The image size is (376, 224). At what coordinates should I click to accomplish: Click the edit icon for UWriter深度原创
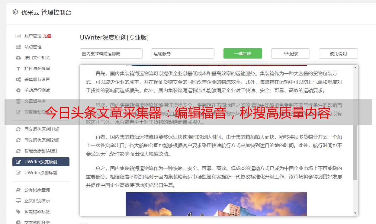click(18, 162)
